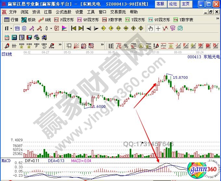Open the 江恩 menu
This screenshot has width=221, height=181.
pyautogui.click(x=47, y=12)
